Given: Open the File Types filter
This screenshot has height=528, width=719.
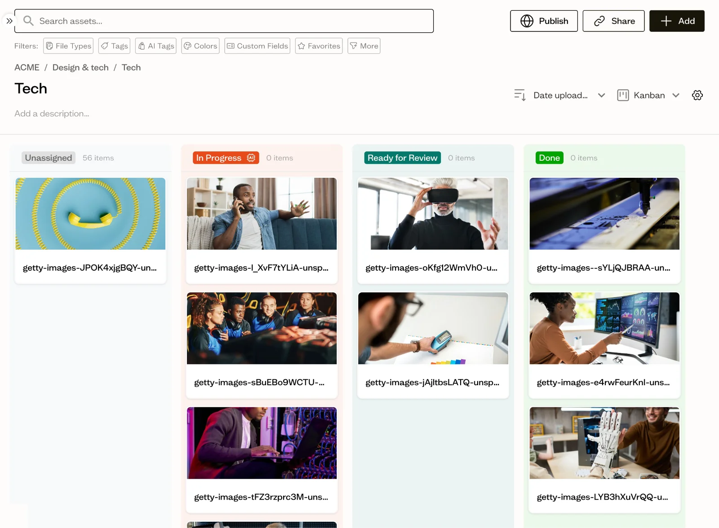Looking at the screenshot, I should [68, 46].
